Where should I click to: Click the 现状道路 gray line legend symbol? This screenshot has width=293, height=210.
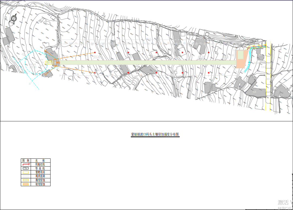pyautogui.click(x=26, y=176)
